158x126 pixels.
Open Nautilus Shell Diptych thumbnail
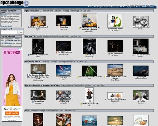coord(115,95)
